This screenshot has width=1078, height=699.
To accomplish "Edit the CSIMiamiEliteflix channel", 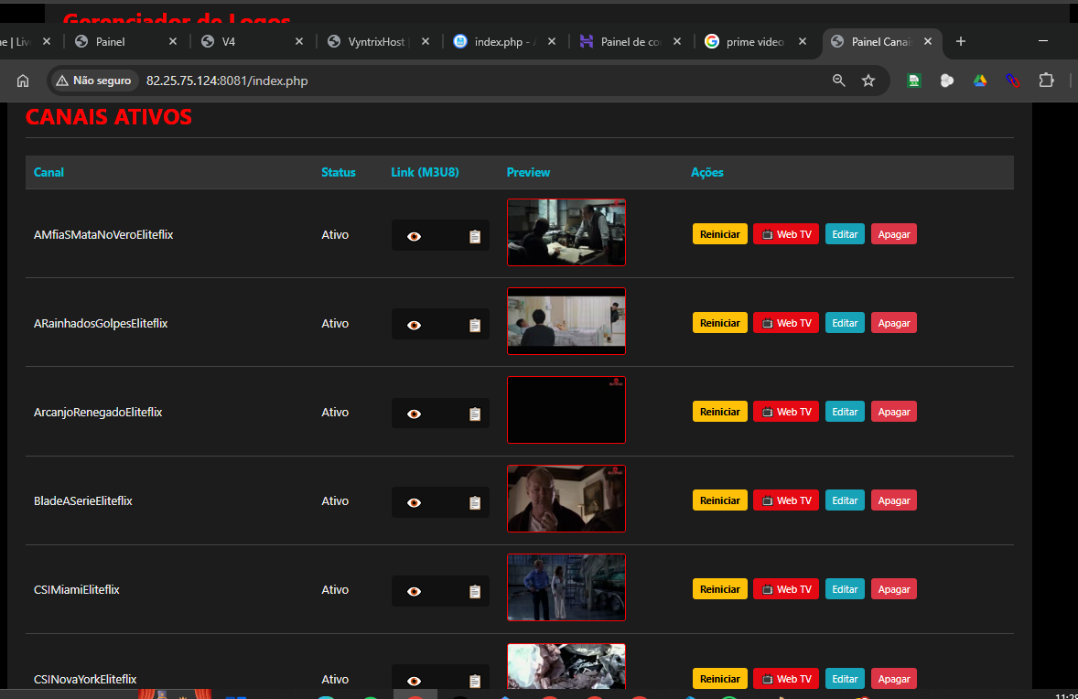I will click(x=845, y=589).
